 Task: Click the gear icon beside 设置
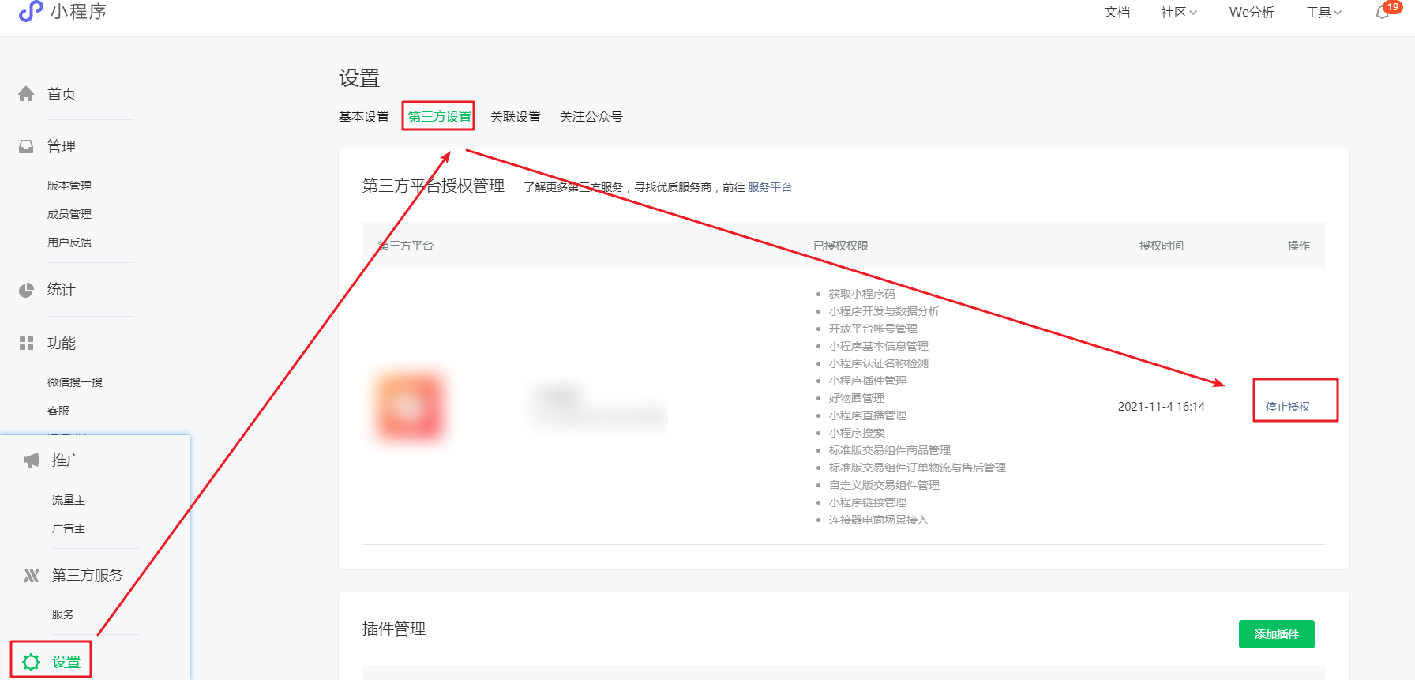coord(31,662)
